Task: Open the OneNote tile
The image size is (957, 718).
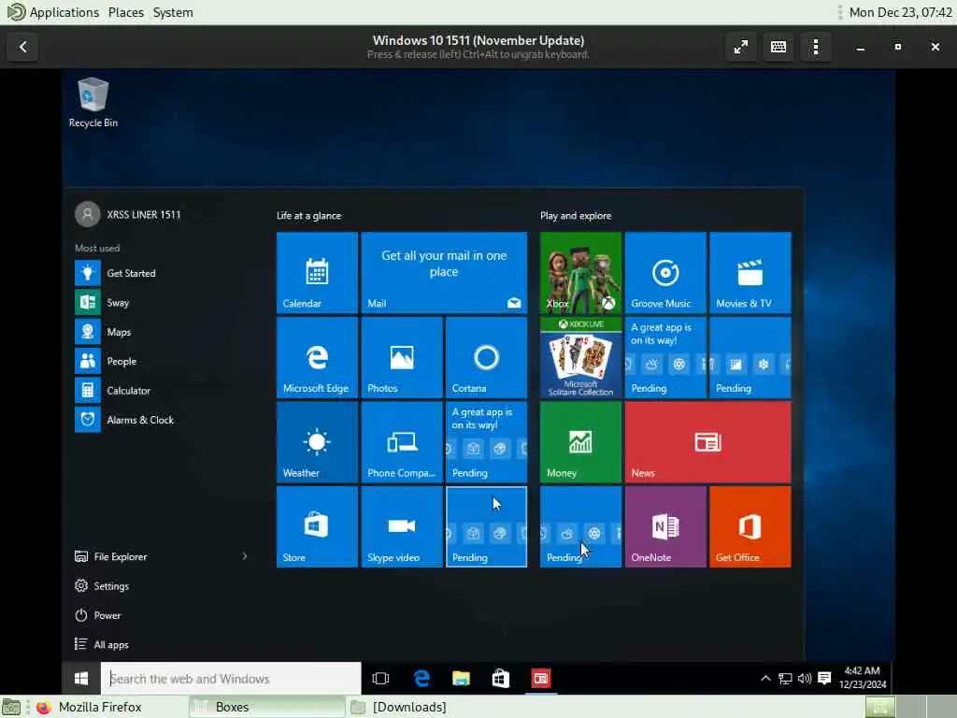Action: click(665, 527)
